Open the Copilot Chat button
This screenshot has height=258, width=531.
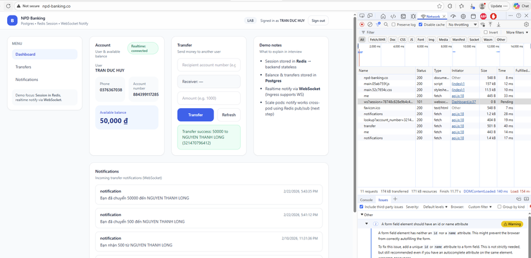coord(521,6)
